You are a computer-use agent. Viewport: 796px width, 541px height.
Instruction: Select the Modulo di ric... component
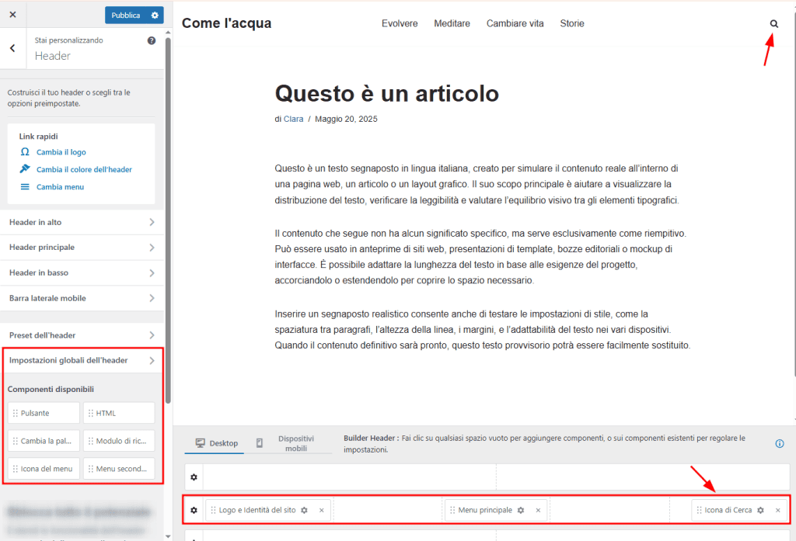pyautogui.click(x=119, y=441)
